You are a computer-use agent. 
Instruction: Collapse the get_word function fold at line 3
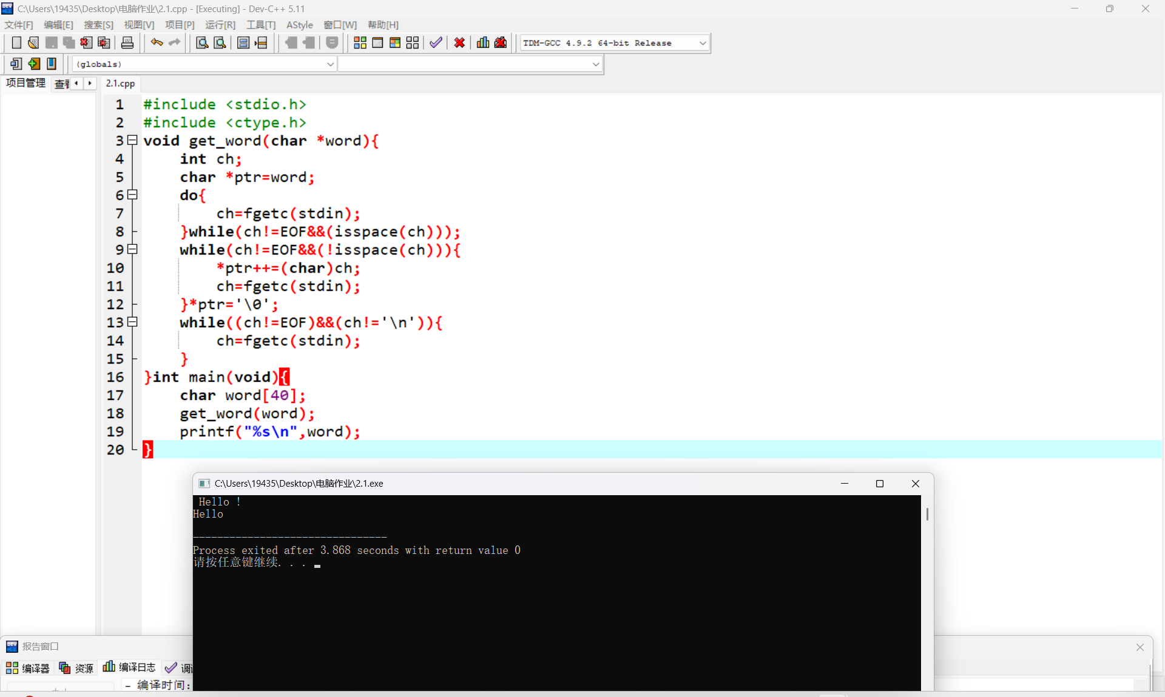coord(132,141)
